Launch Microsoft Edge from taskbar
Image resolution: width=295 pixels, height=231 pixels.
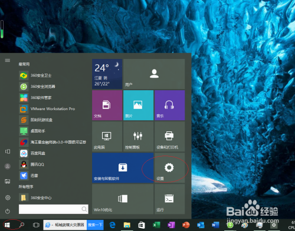point(112,225)
